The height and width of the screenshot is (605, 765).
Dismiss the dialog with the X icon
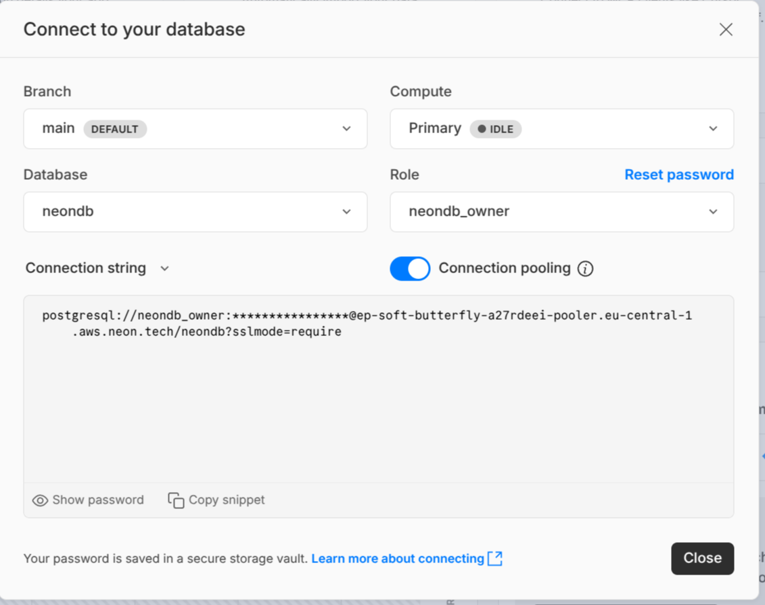[726, 29]
